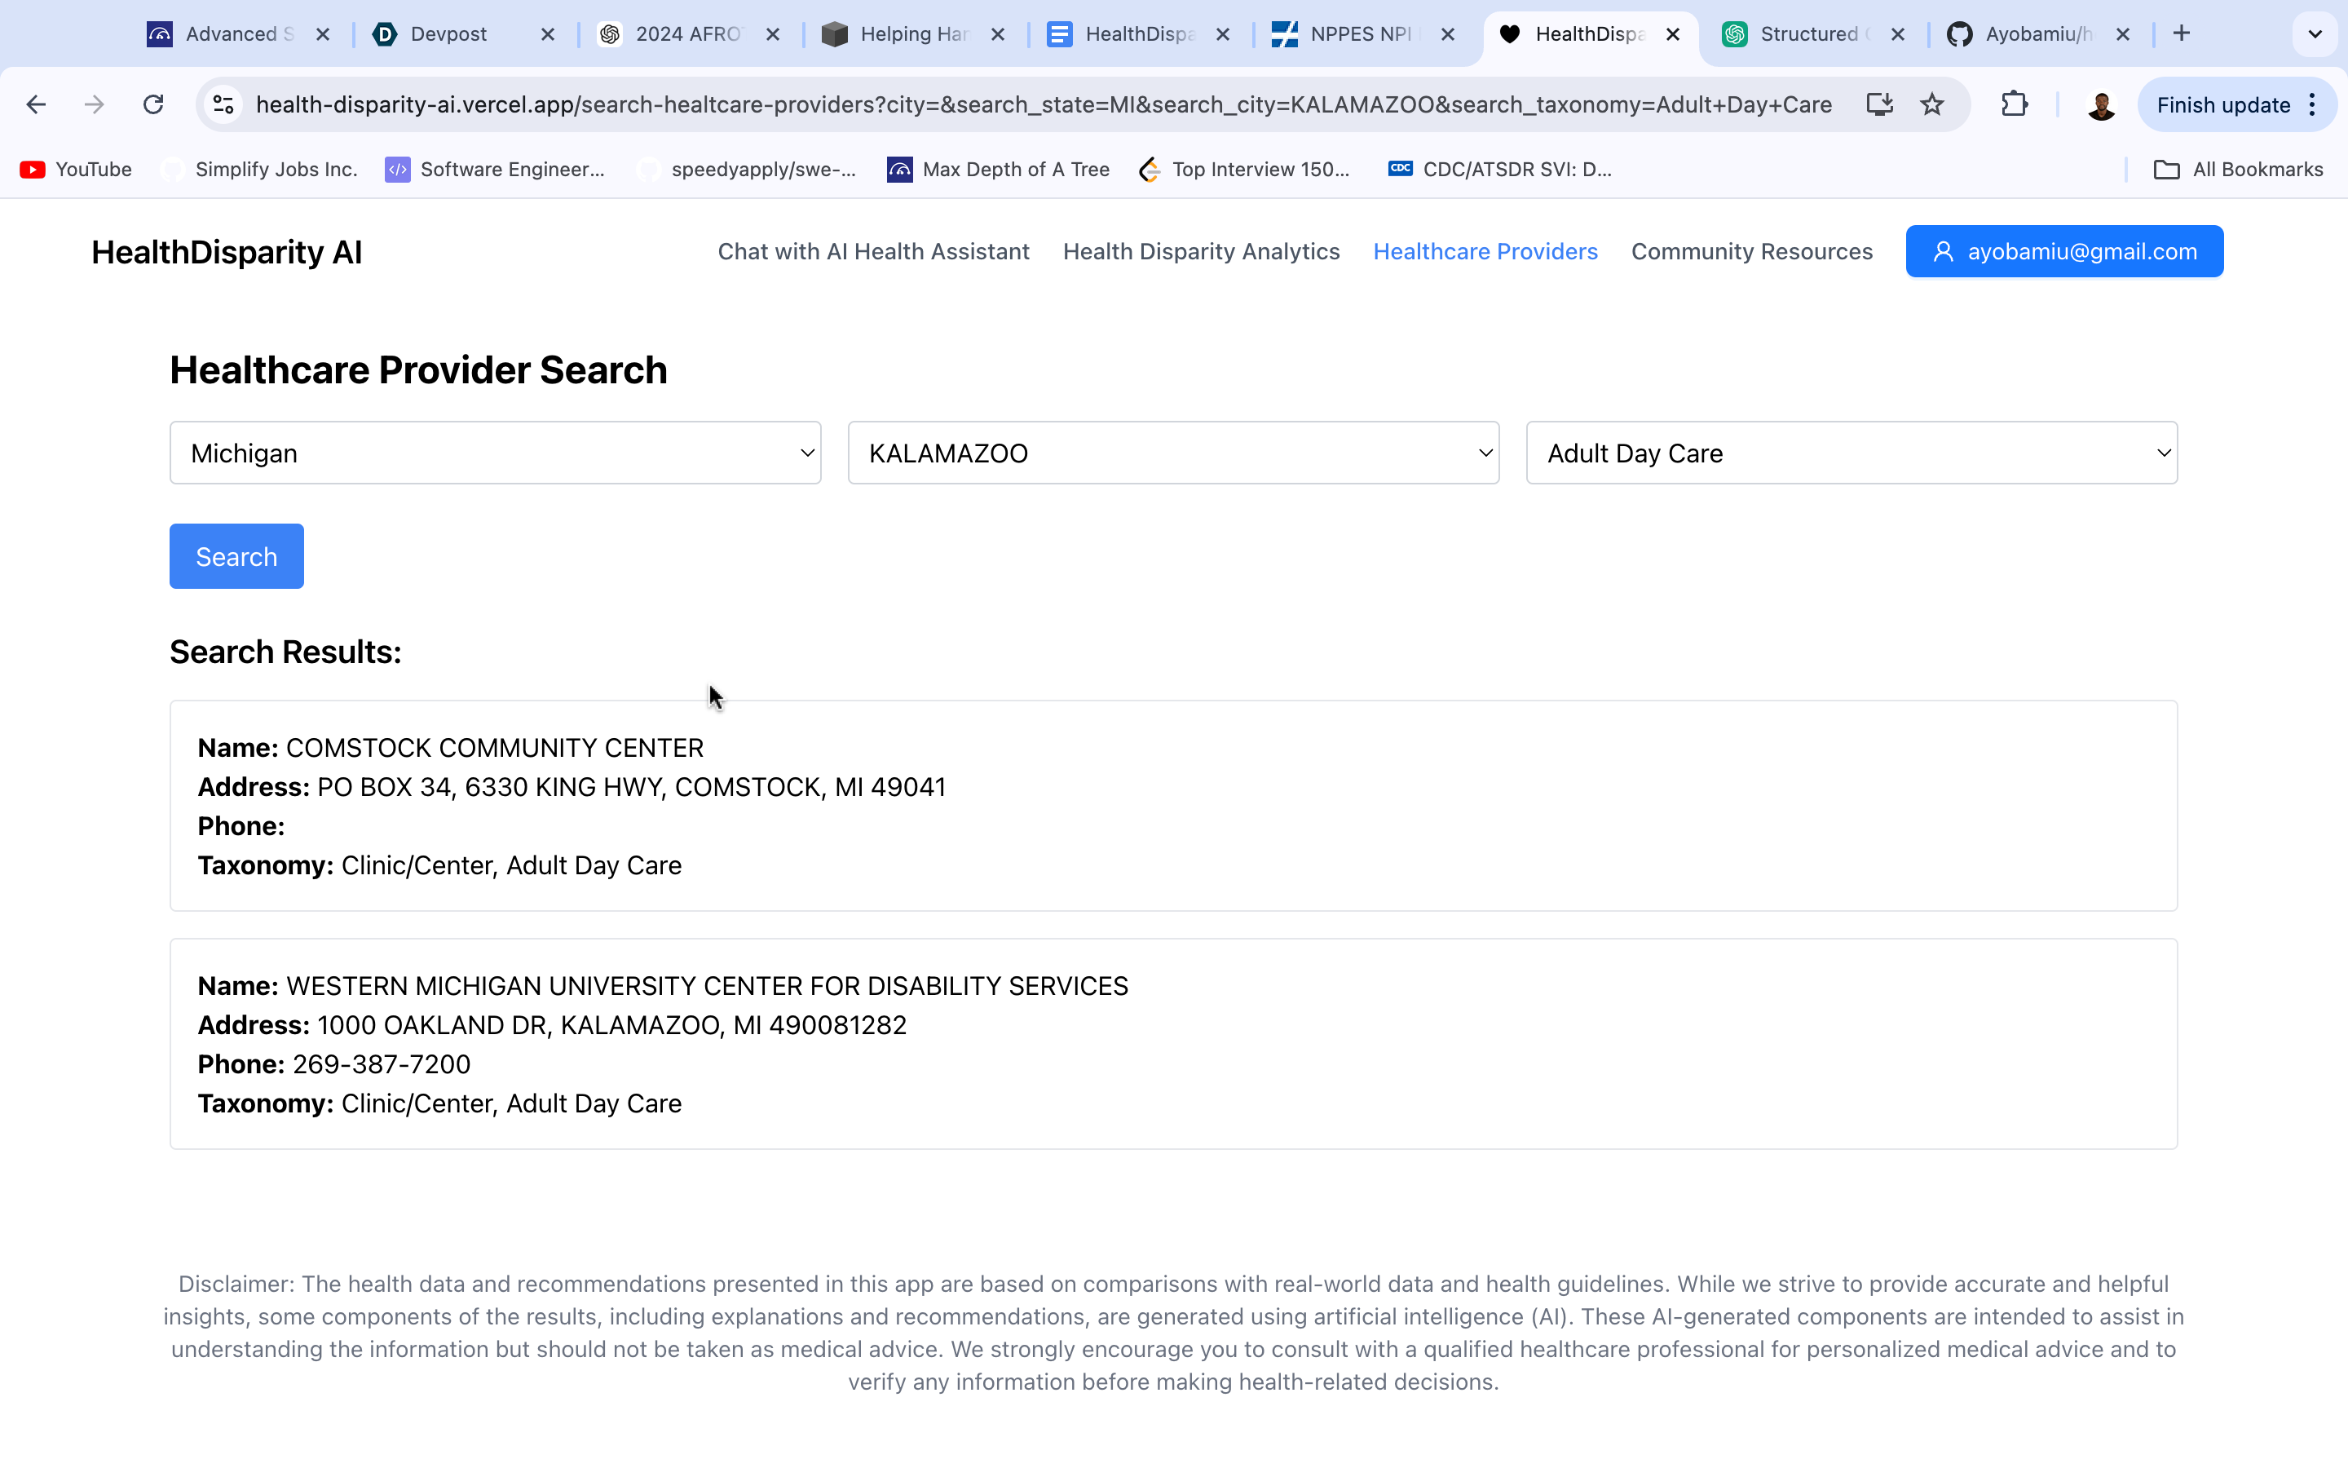Expand the tab search chevron

(x=2315, y=34)
